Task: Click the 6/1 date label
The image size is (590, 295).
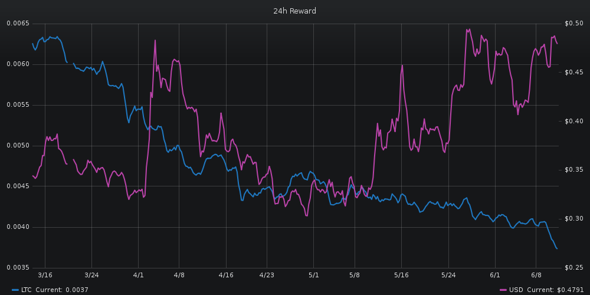Action: pyautogui.click(x=495, y=275)
